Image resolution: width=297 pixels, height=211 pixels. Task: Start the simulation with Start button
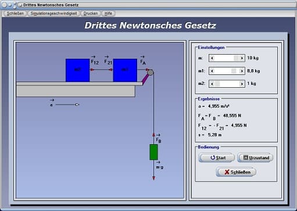(x=217, y=158)
